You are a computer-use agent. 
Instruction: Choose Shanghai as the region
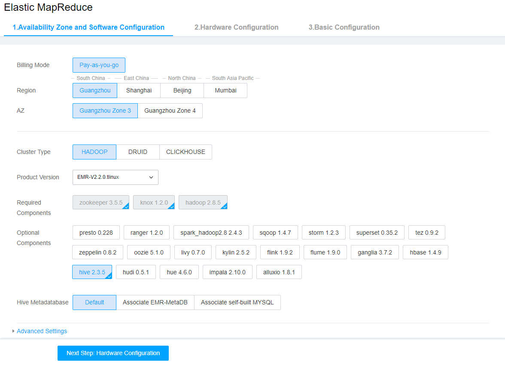139,91
